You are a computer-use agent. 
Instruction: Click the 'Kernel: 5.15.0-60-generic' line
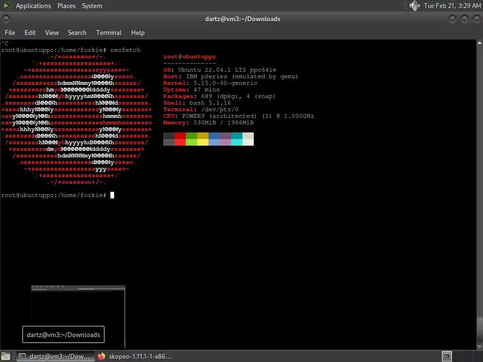210,83
